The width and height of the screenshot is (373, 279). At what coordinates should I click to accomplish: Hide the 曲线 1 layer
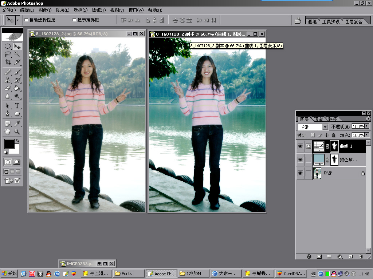click(300, 146)
